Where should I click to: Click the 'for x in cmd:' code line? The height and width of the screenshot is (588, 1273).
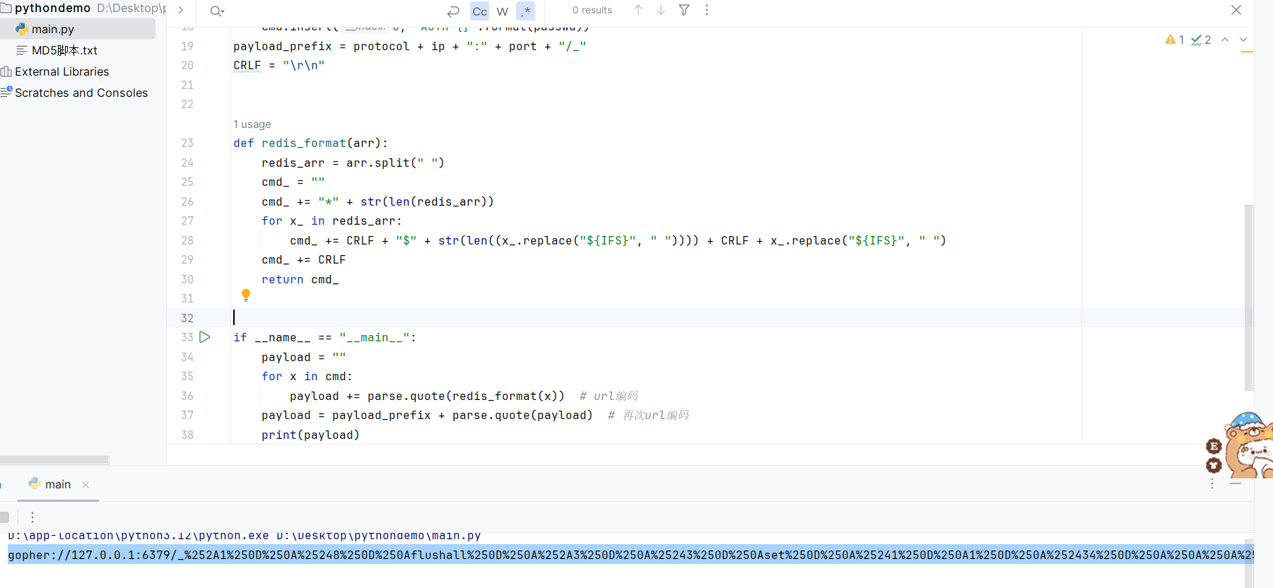point(307,376)
